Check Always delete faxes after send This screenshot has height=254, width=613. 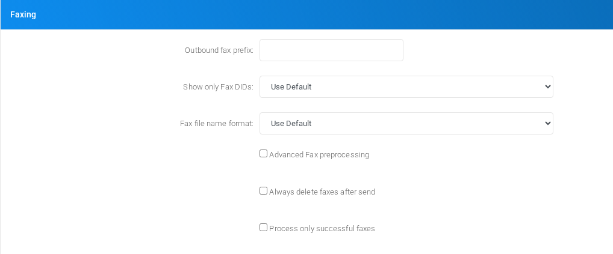click(264, 191)
